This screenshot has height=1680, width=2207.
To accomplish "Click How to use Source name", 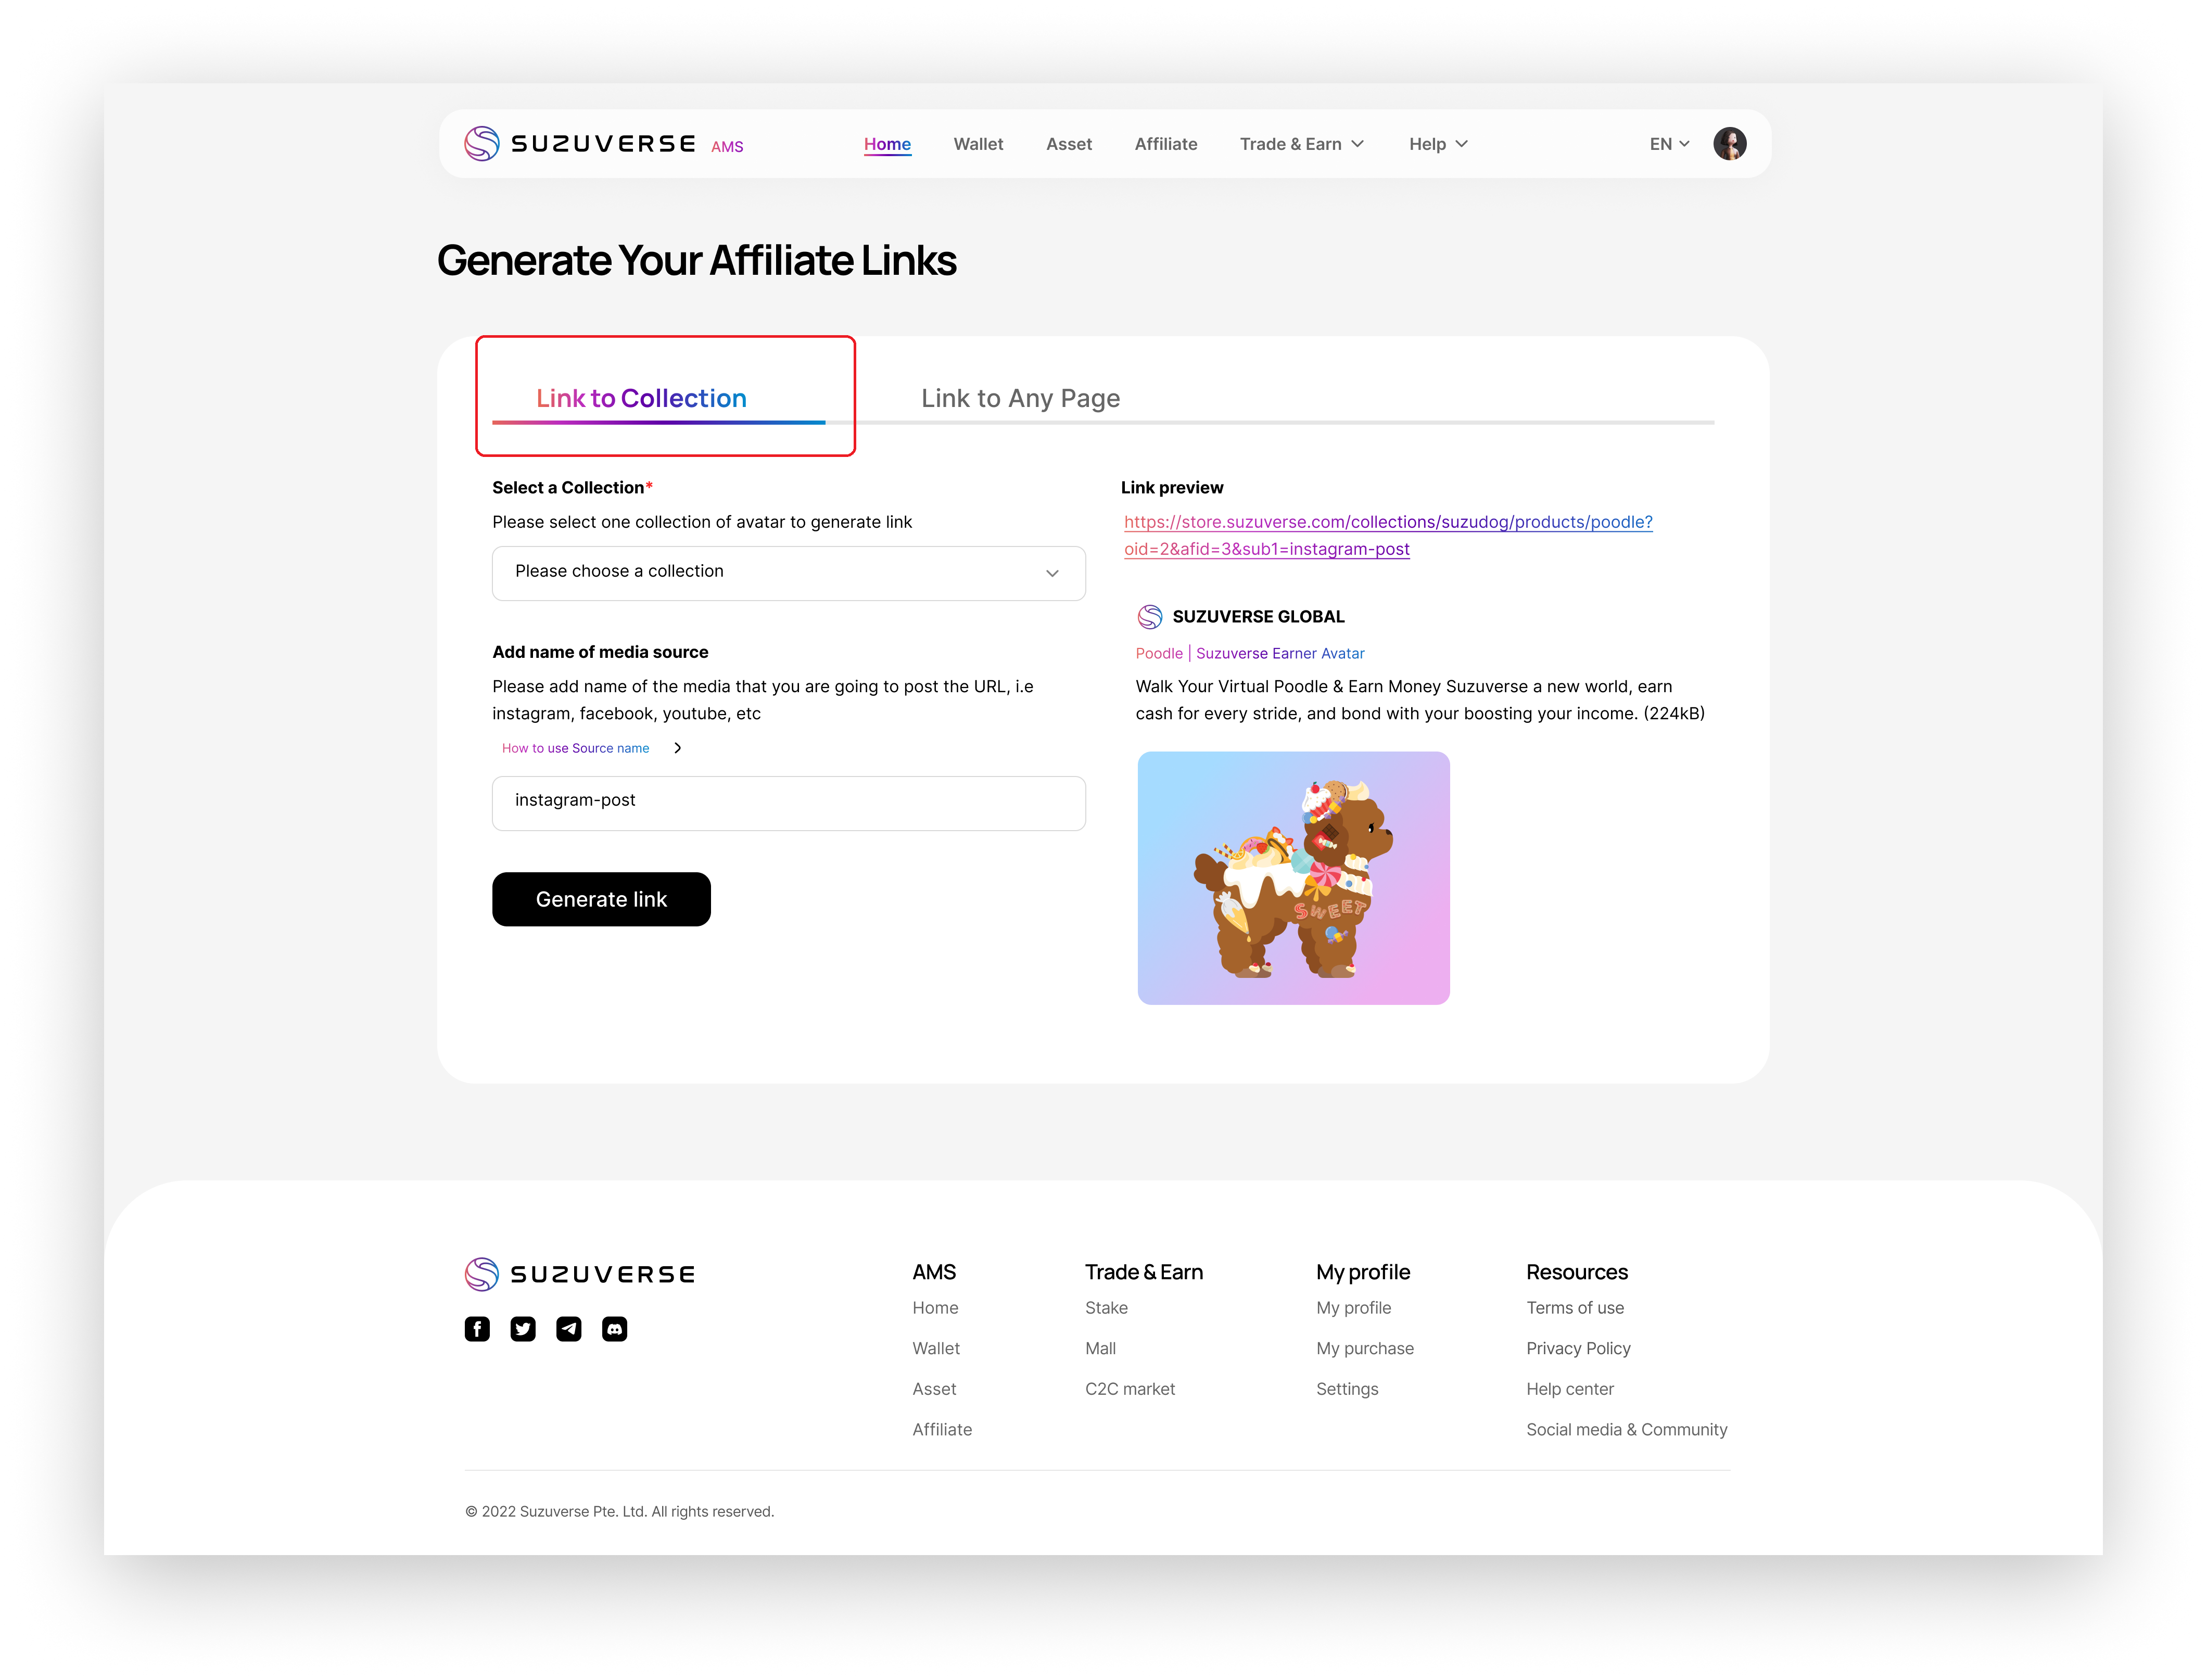I will click(x=576, y=747).
